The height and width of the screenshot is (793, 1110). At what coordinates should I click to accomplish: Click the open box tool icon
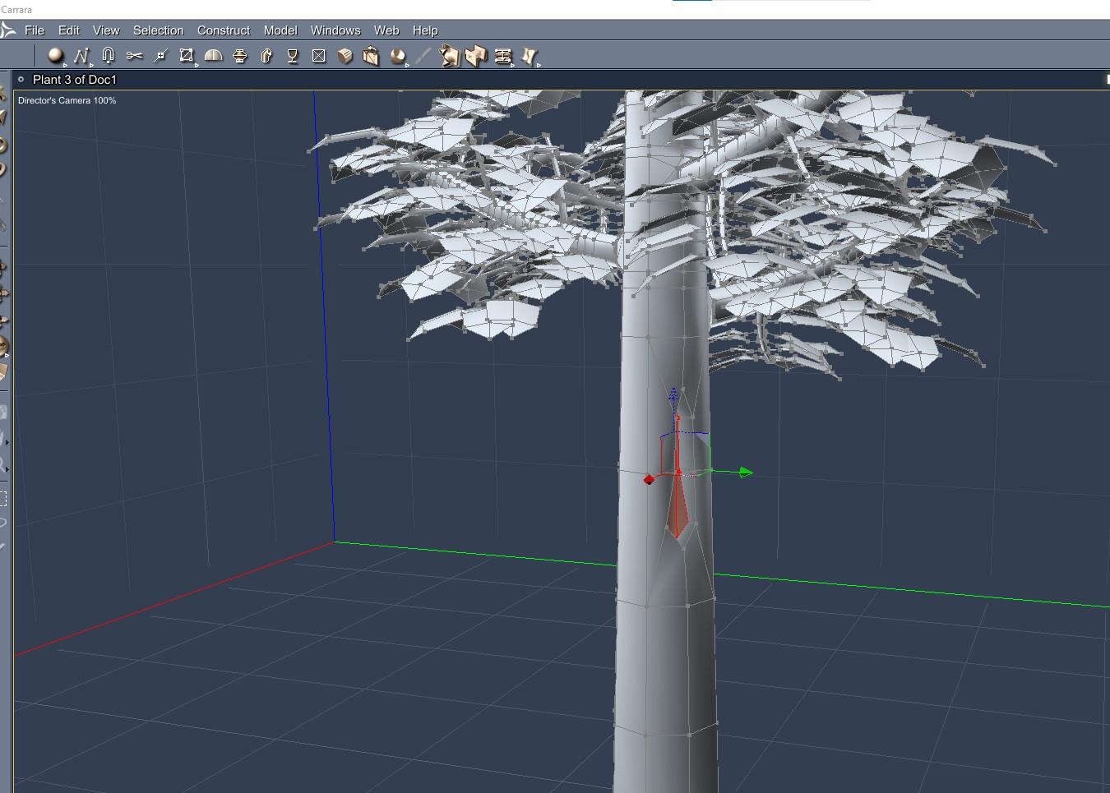372,56
